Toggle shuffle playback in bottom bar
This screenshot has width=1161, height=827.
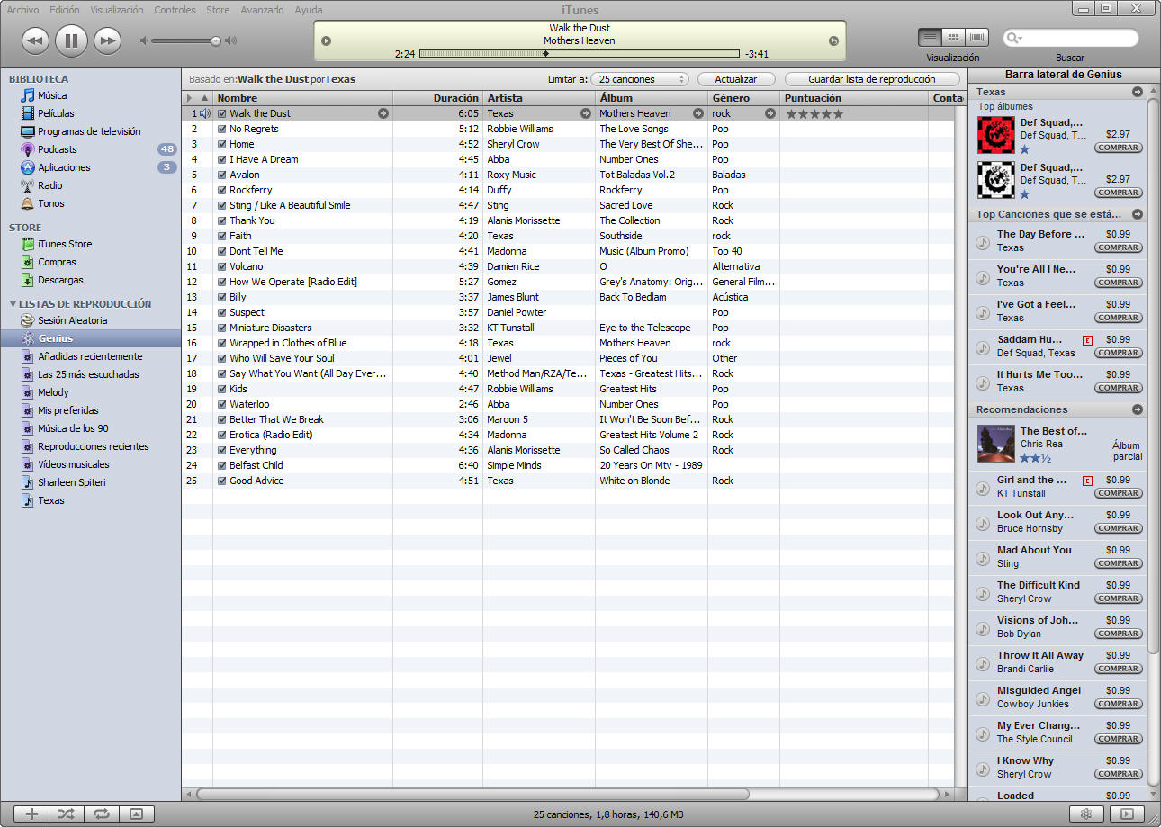click(67, 814)
